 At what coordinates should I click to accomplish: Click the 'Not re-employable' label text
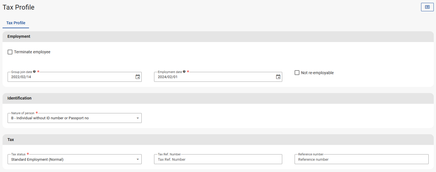click(317, 73)
